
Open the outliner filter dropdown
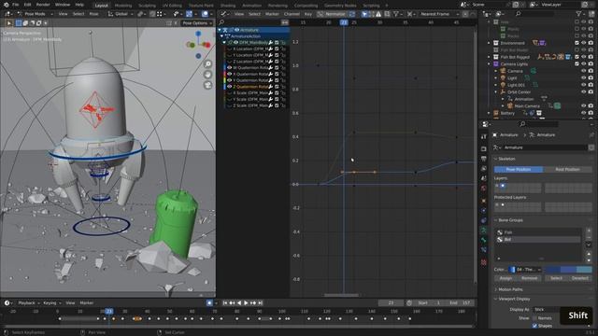(580, 14)
